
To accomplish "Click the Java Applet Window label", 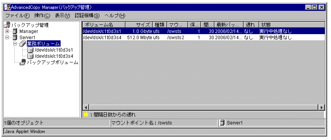I will [25, 131].
